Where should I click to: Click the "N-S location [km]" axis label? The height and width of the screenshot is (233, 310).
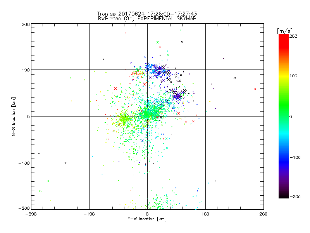point(14,117)
